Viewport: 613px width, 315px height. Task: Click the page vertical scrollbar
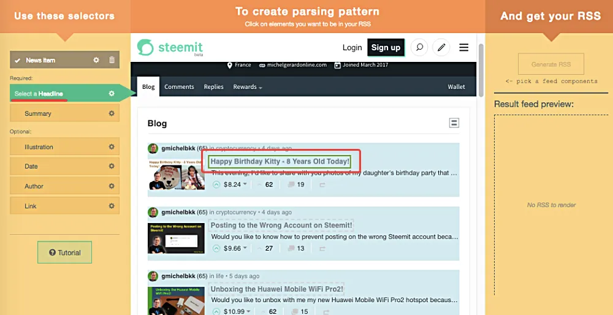click(481, 70)
